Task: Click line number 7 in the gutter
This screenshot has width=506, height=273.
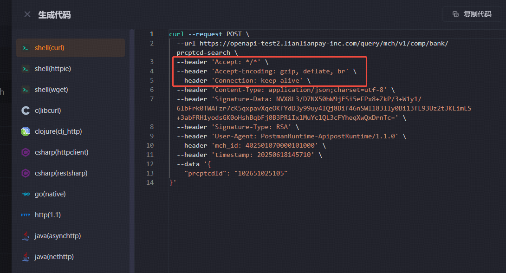Action: coord(152,99)
